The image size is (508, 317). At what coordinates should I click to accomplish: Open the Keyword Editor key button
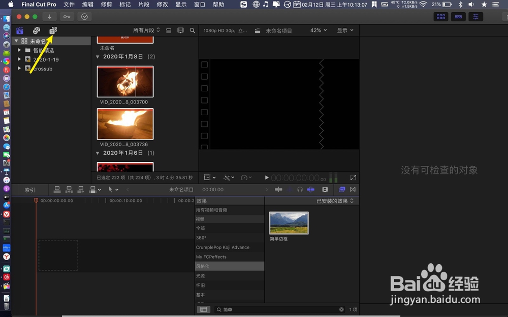pyautogui.click(x=67, y=17)
